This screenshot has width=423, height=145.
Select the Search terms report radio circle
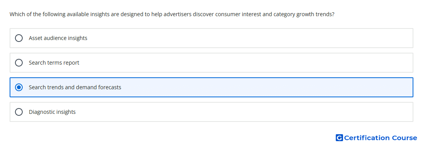19,63
